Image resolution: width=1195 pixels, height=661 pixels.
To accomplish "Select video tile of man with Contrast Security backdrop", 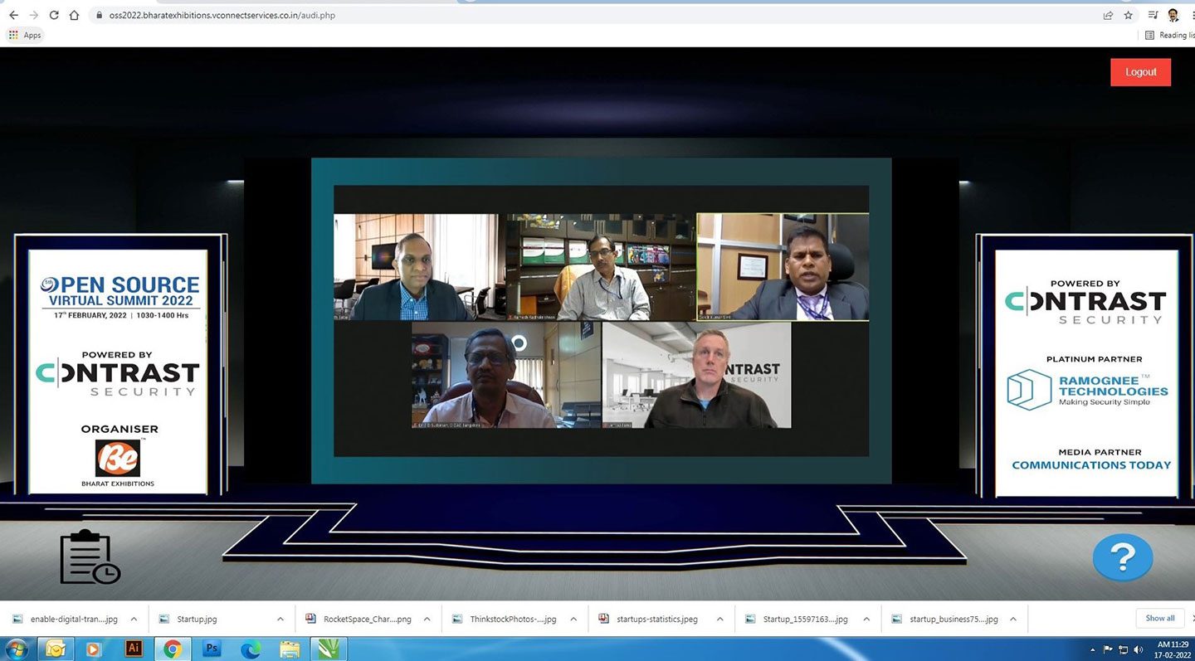I will [x=696, y=375].
